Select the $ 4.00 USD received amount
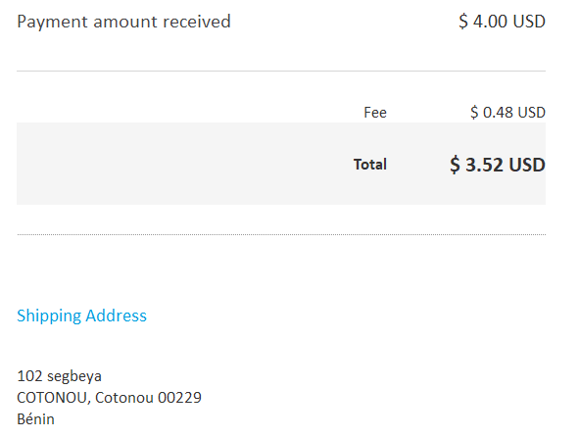Image resolution: width=579 pixels, height=438 pixels. pos(502,21)
